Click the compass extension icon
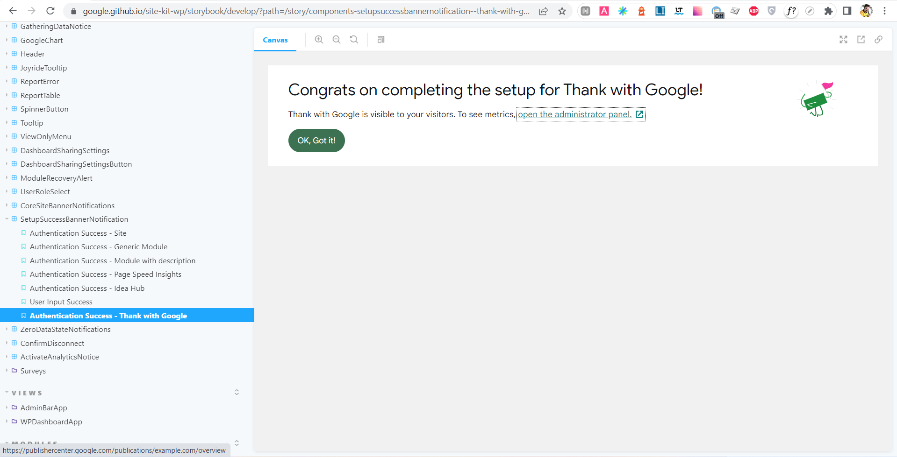897x457 pixels. pos(810,11)
